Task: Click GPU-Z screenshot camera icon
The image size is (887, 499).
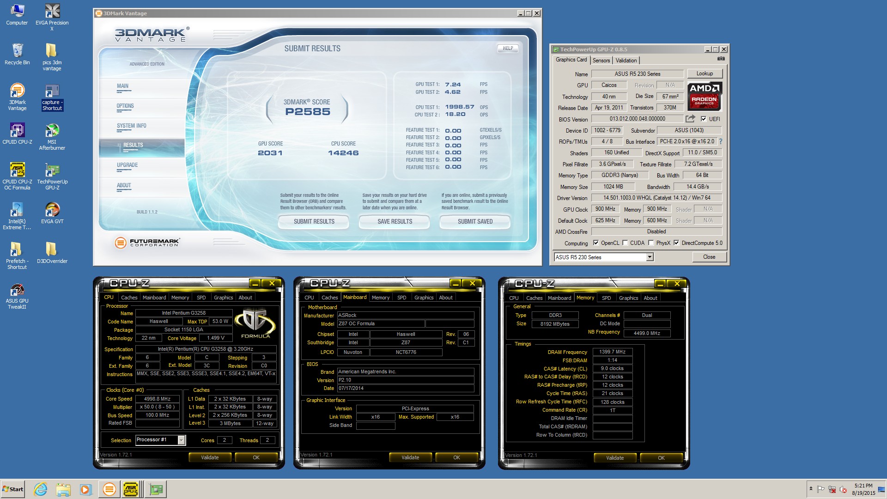Action: [x=721, y=59]
